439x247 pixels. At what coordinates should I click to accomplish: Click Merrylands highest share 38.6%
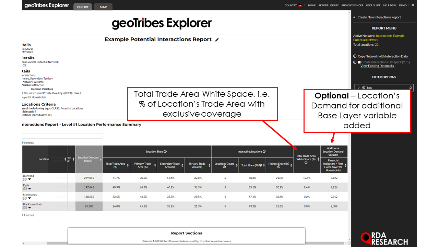(x=280, y=197)
